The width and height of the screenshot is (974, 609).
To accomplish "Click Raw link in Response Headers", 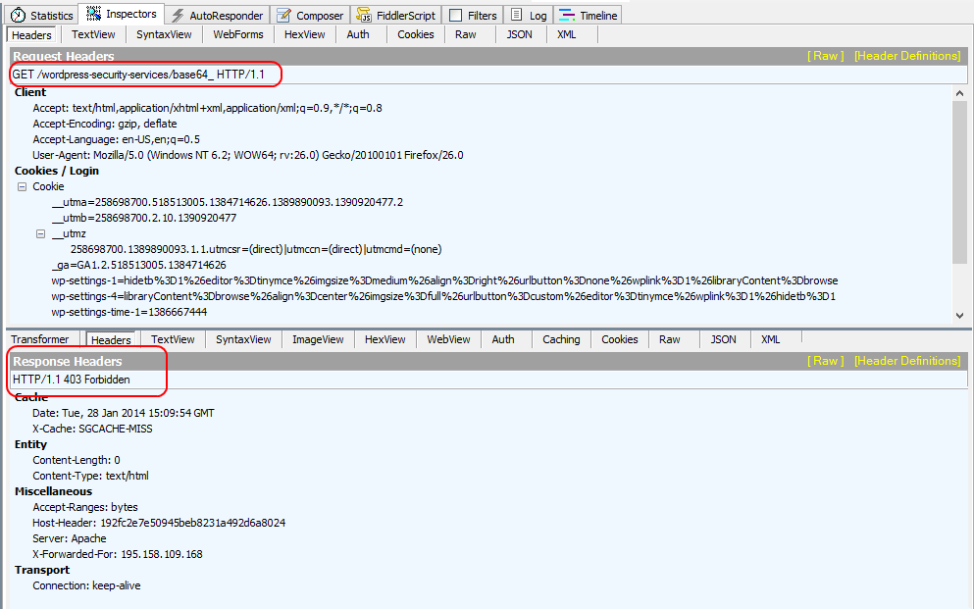I will coord(825,361).
